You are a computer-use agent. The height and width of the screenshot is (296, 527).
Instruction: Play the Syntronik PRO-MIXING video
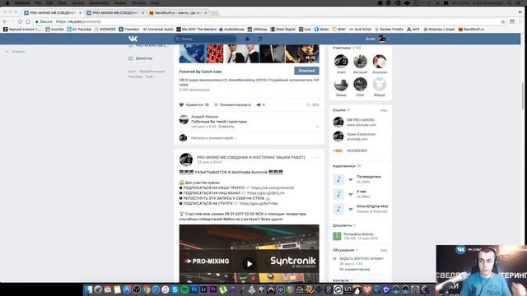click(x=250, y=264)
